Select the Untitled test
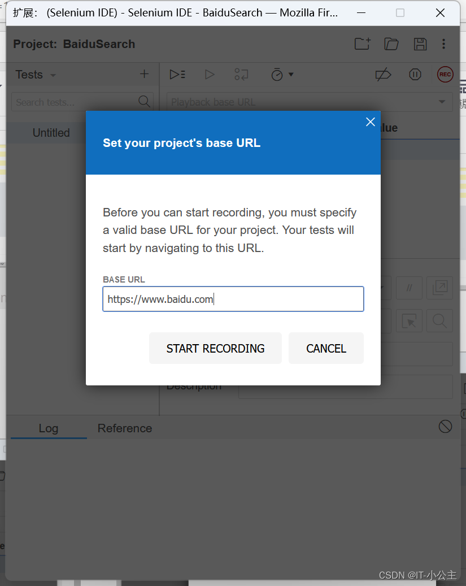The width and height of the screenshot is (466, 586). [51, 133]
